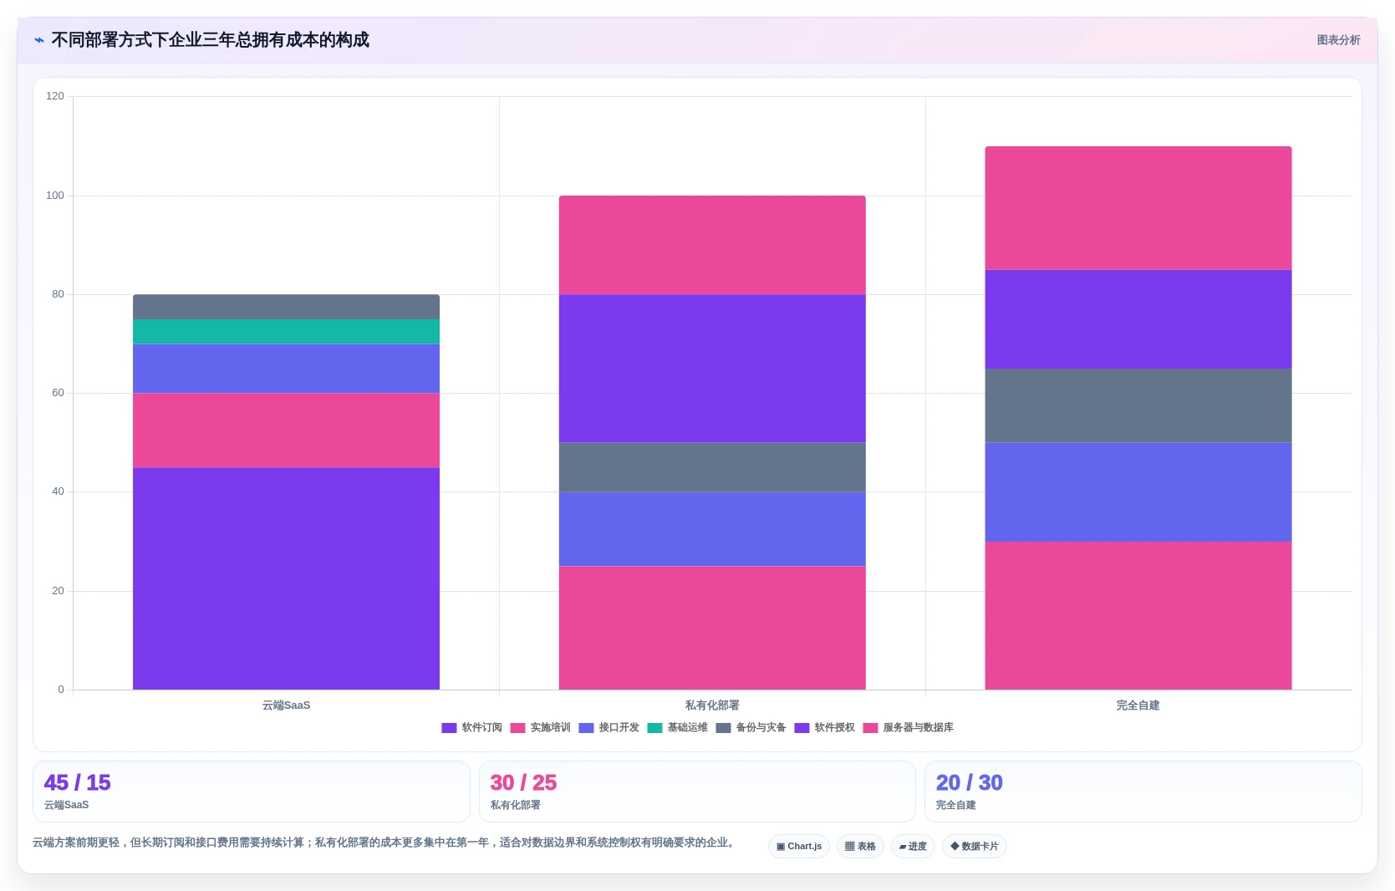Click the large purple segment of the 云端SaaS bar
Viewport: 1395px width, 891px height.
click(x=286, y=578)
